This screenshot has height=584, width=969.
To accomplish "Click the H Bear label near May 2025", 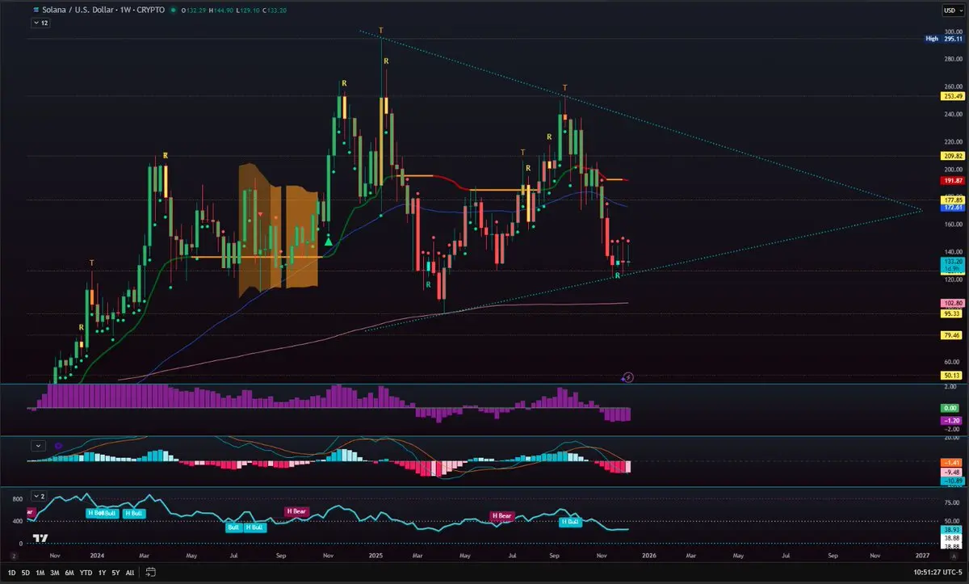I will pos(501,516).
